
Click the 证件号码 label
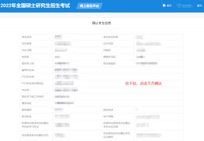[108, 44]
